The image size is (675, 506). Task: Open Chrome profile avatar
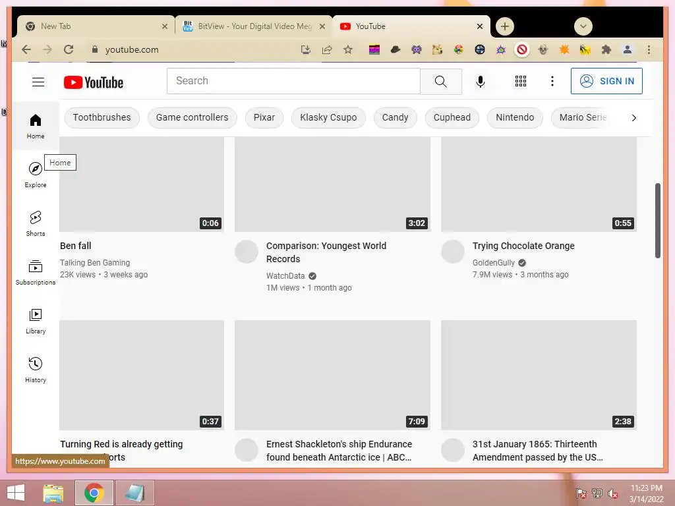point(628,49)
